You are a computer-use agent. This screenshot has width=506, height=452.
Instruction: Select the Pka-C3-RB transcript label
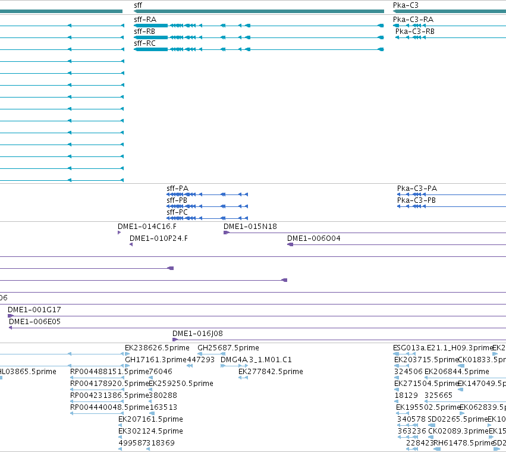415,32
